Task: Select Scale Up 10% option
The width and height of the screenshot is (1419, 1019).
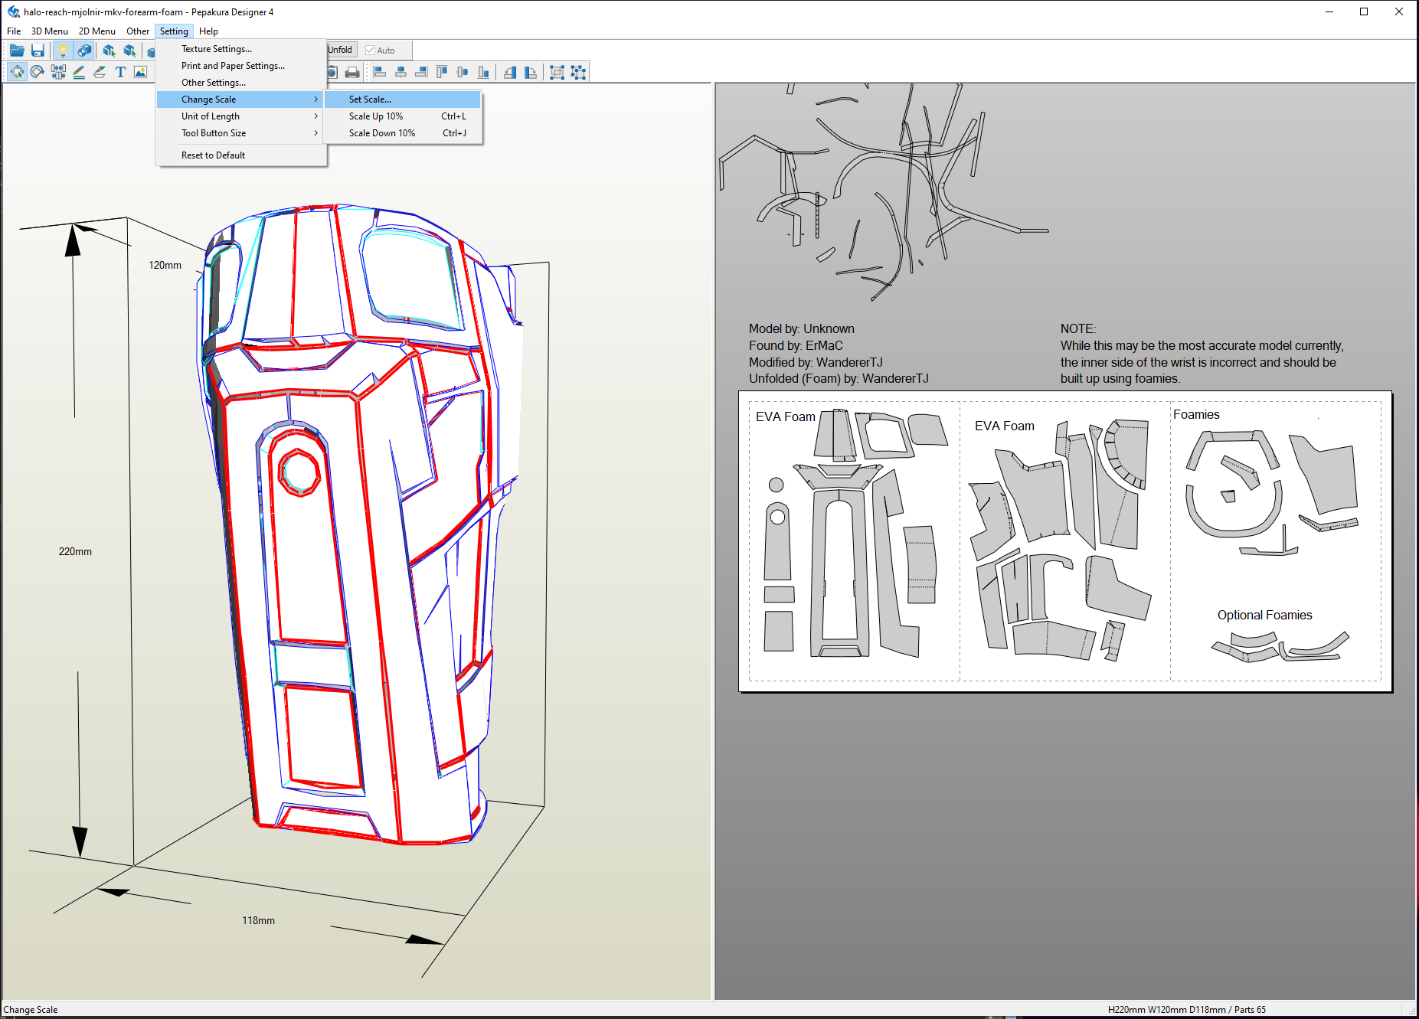Action: coord(403,116)
